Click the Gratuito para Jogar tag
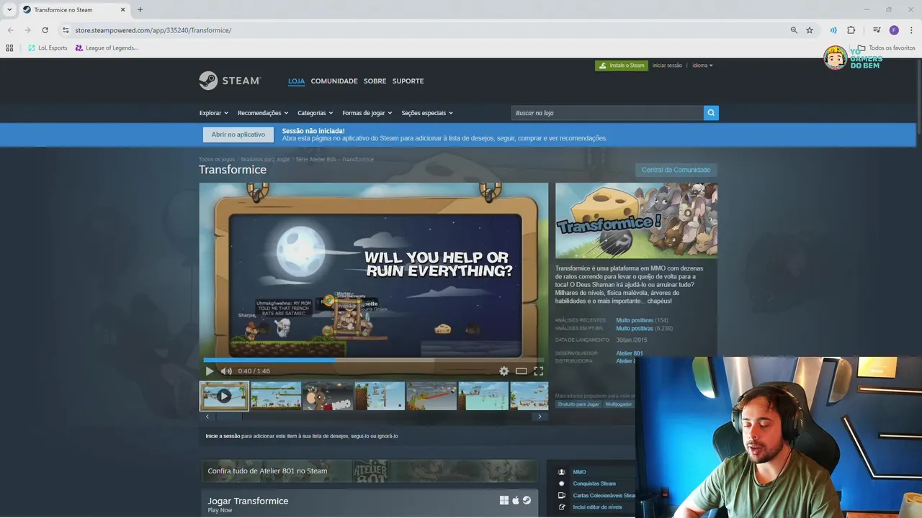 (578, 404)
